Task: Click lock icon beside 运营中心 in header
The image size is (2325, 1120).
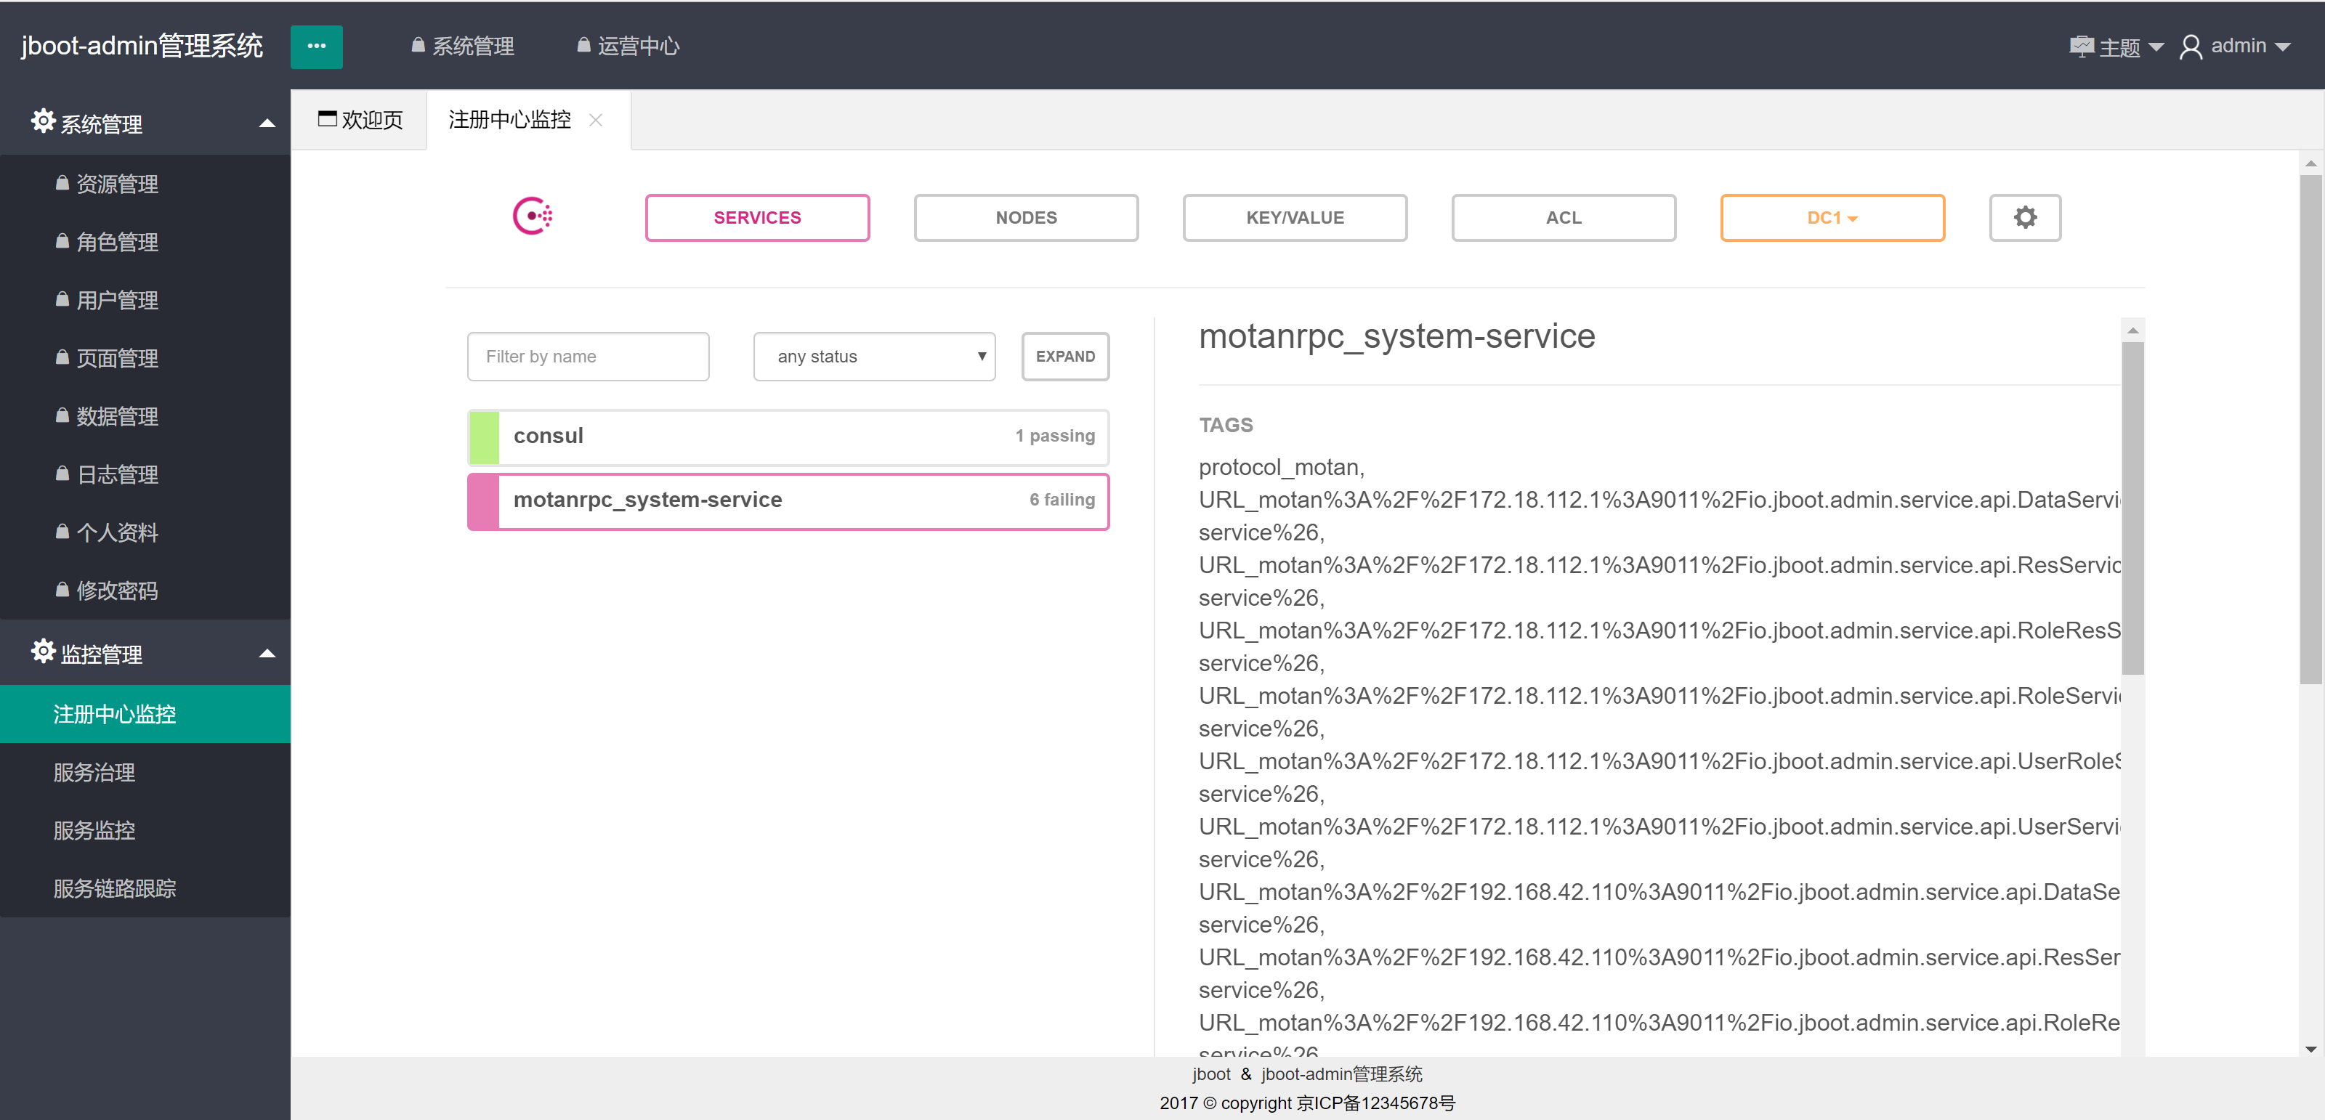Action: pos(583,45)
